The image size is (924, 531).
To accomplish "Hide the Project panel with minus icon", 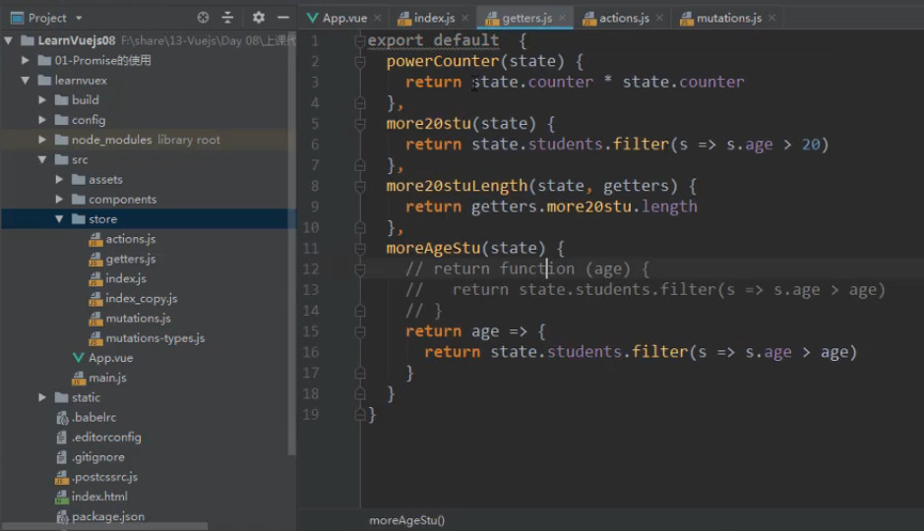I will [x=283, y=18].
